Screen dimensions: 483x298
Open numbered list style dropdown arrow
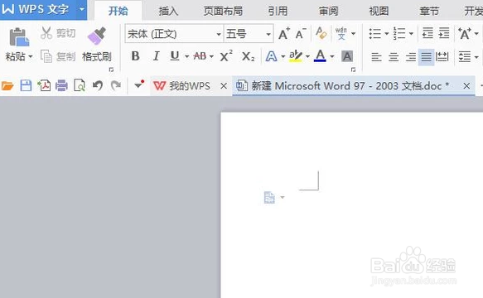(x=411, y=34)
